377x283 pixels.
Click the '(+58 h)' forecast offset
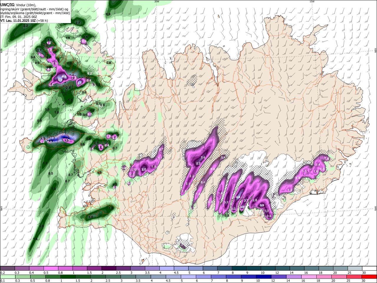click(42, 21)
